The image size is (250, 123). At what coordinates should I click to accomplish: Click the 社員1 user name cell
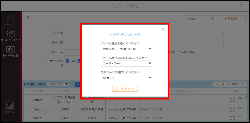65,118
